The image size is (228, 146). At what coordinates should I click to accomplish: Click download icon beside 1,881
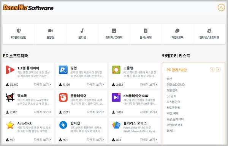click(x=113, y=112)
